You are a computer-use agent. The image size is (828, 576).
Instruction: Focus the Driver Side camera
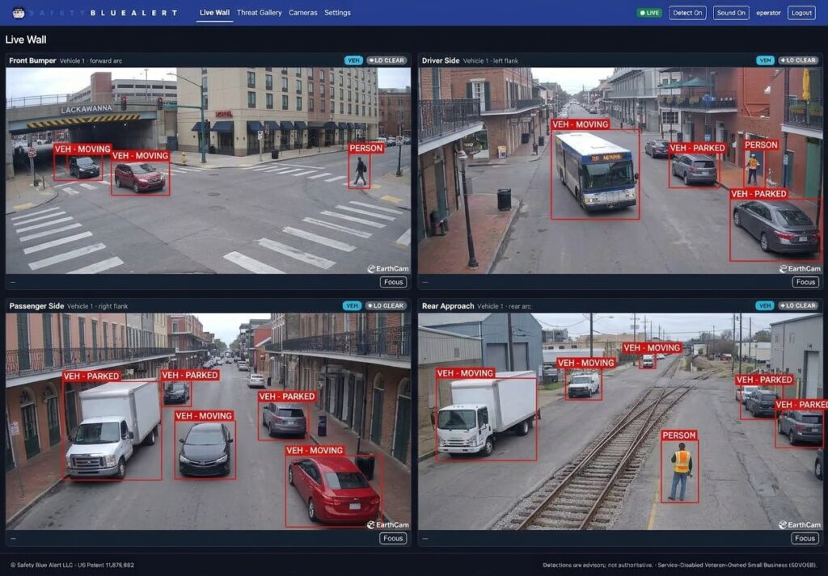click(805, 282)
